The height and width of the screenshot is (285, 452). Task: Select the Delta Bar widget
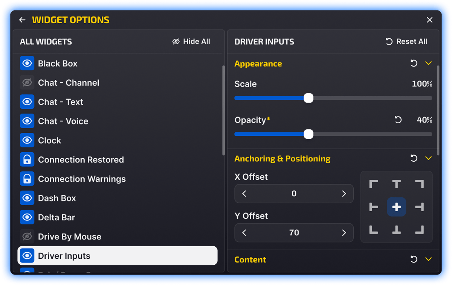pyautogui.click(x=56, y=217)
